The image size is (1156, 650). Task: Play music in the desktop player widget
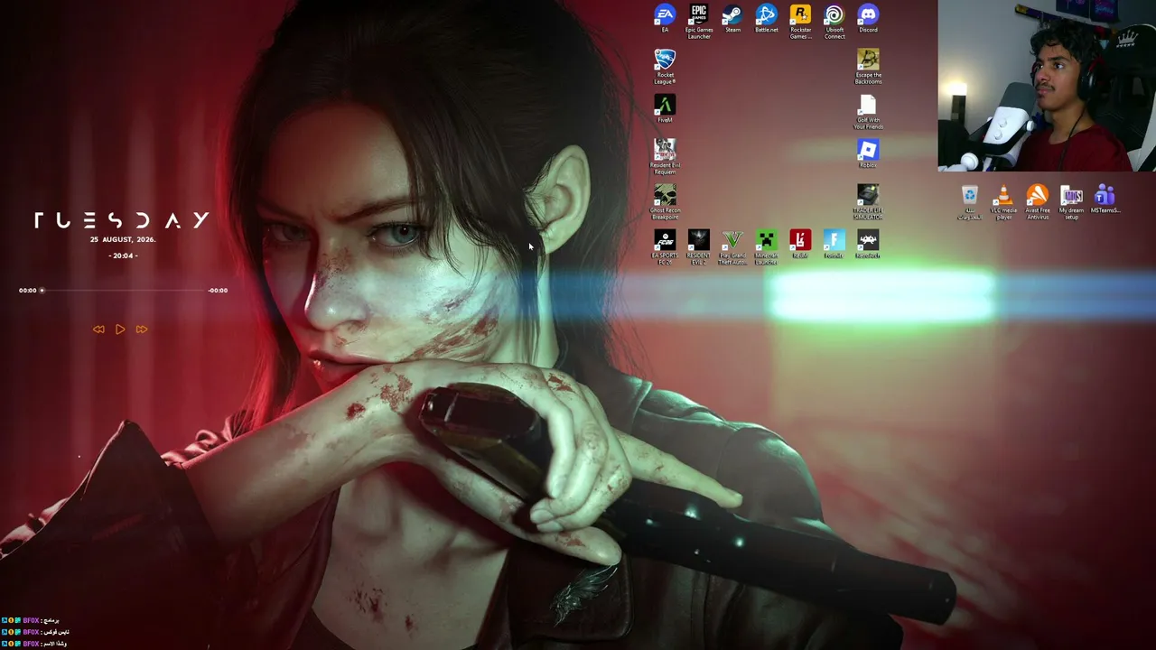[x=120, y=330]
